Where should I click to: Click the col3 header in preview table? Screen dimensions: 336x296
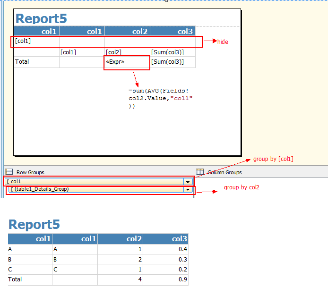166,239
